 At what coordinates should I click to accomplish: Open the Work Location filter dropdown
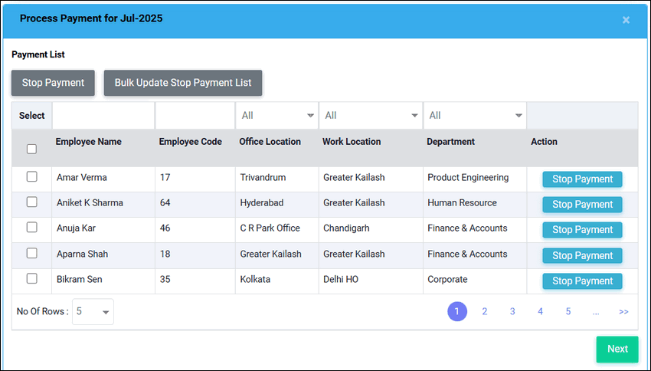[x=370, y=116]
